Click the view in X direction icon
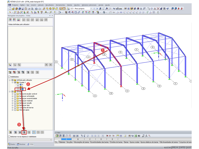 pyautogui.click(x=83, y=12)
